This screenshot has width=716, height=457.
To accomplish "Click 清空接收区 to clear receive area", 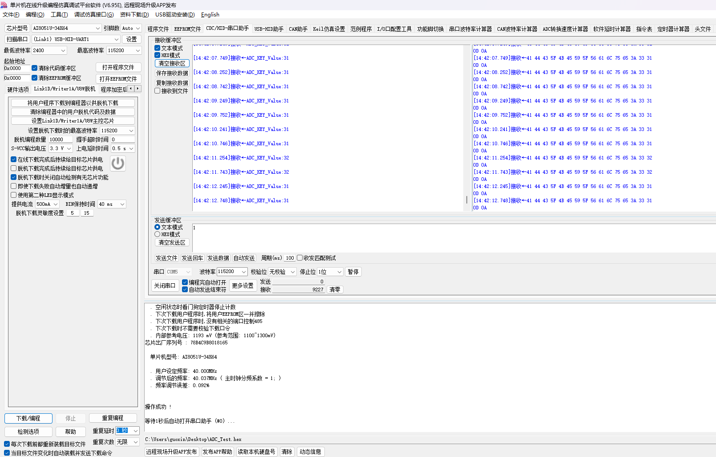I will [172, 64].
